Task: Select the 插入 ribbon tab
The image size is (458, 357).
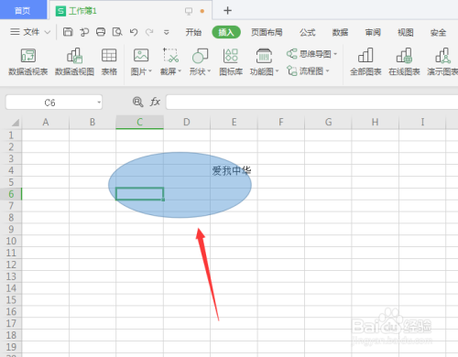Action: [x=226, y=32]
